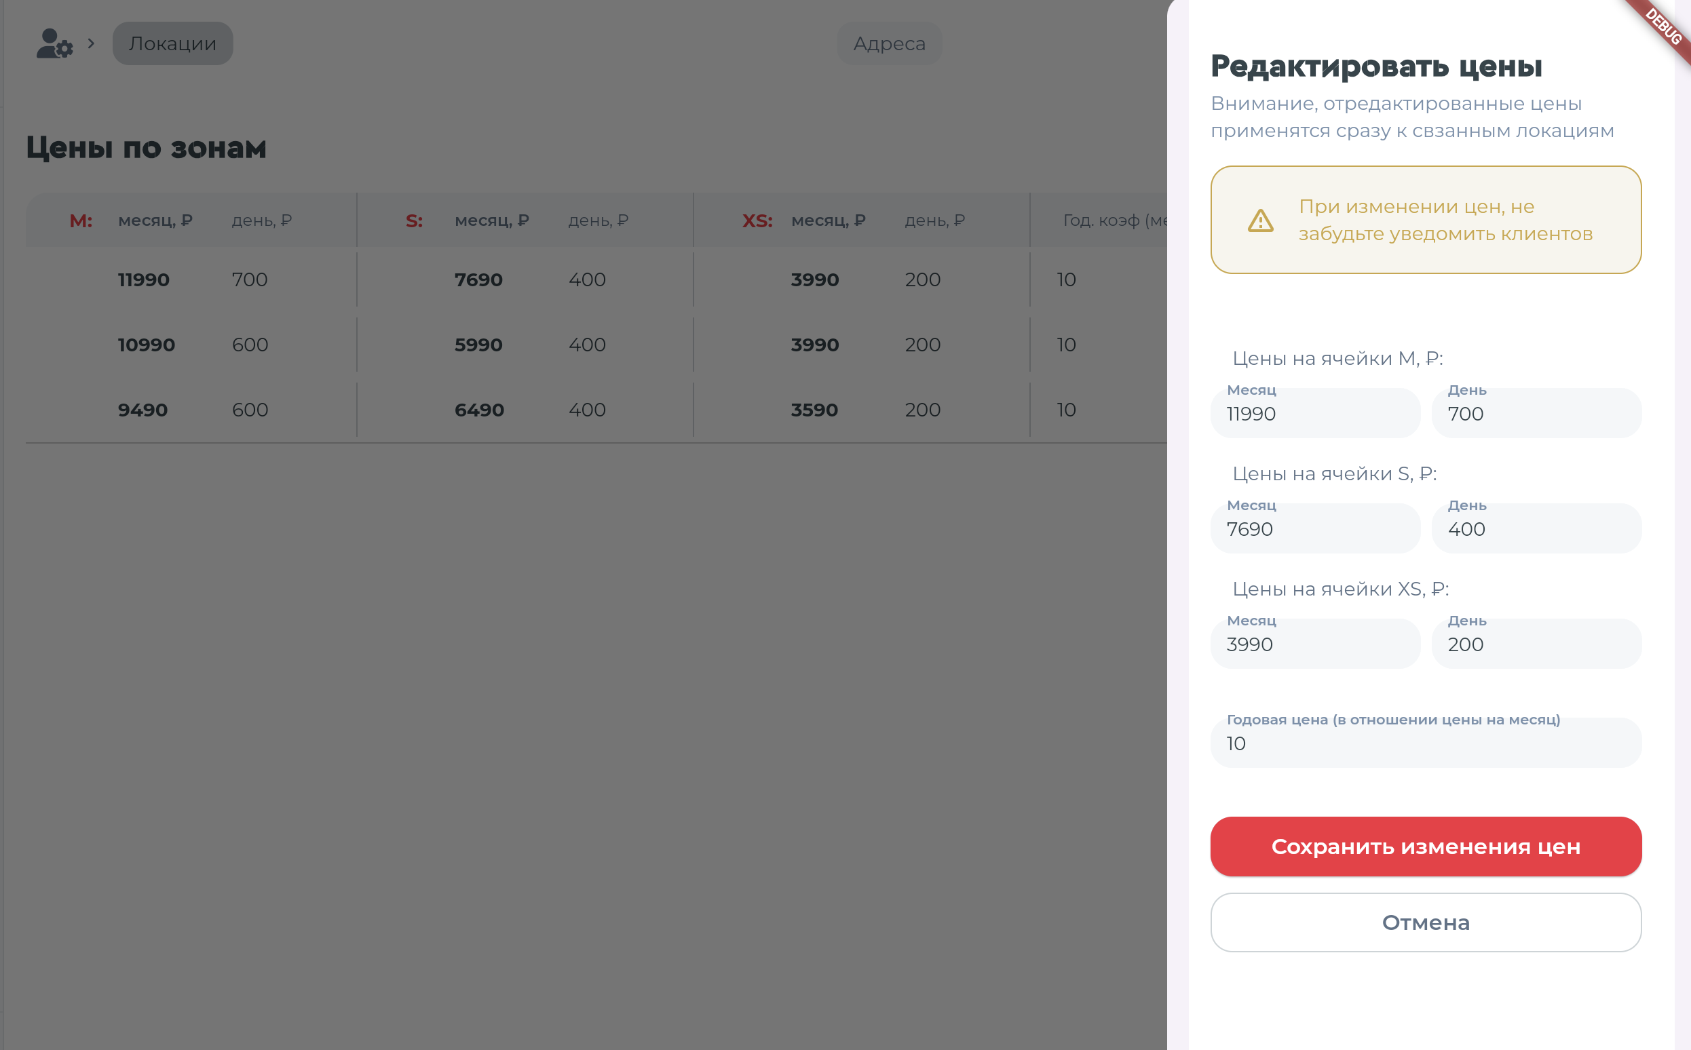
Task: Switch to the Адреса tab
Action: click(890, 43)
